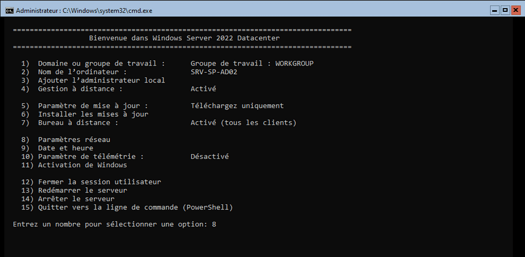The height and width of the screenshot is (257, 525).
Task: Click 'Désactivé' telemetry status value
Action: pos(210,156)
